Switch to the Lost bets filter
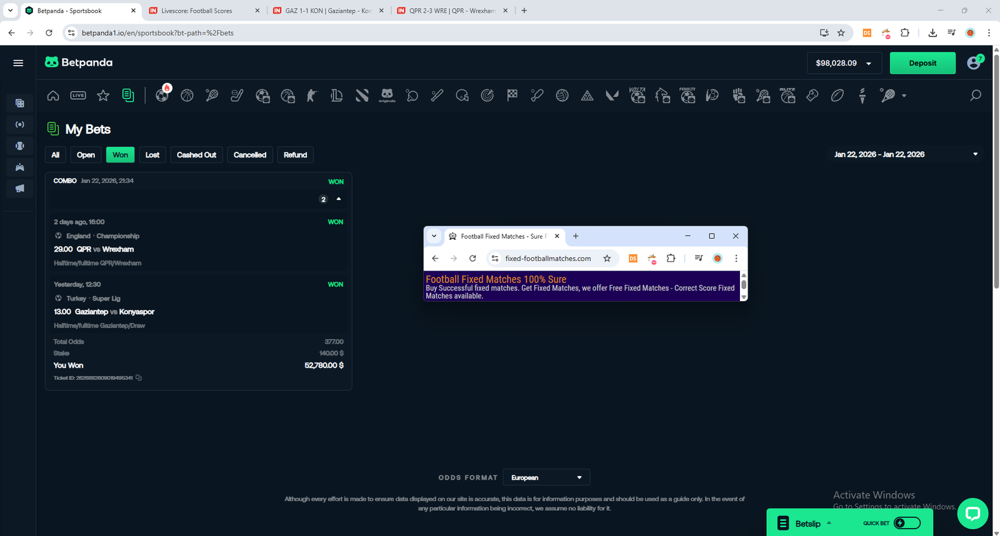This screenshot has width=1000, height=536. click(152, 155)
